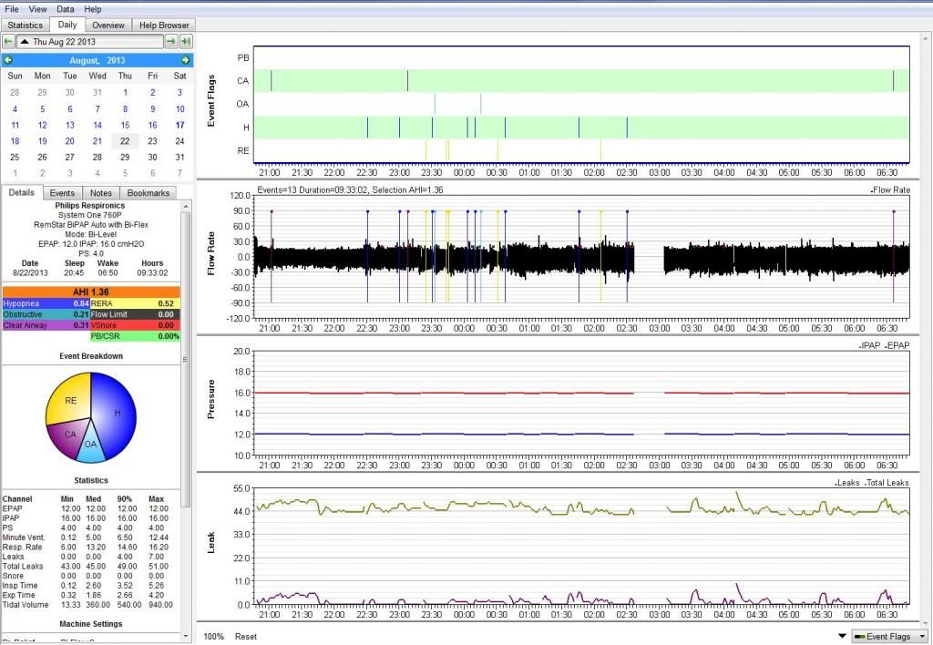The height and width of the screenshot is (645, 933).
Task: Click the IPAP legend label on the Pressure graph
Action: pos(869,345)
